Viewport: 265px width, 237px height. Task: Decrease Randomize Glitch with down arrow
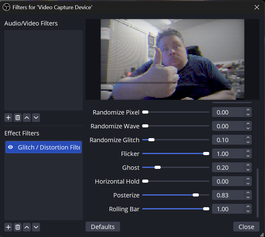click(x=248, y=142)
